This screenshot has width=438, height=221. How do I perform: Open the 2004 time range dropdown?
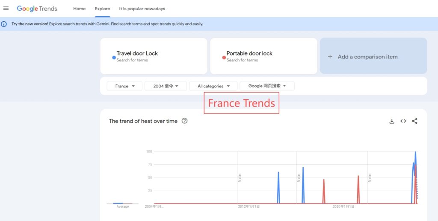[166, 86]
